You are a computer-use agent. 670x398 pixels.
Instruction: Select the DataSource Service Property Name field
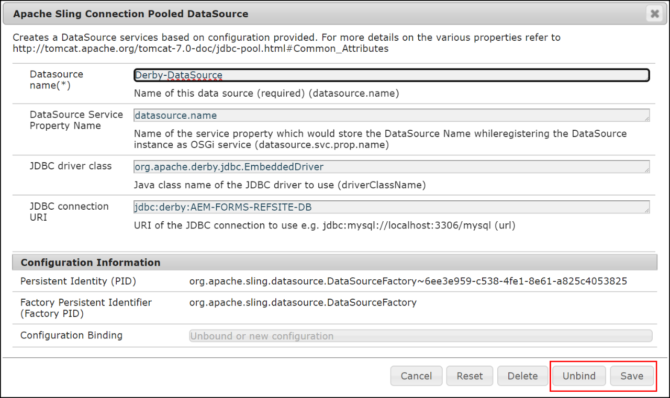click(391, 115)
